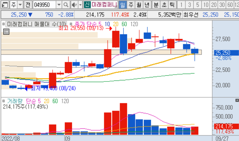Viewport: 239px width, 141px height.
Task: Switch to the 월 monthly period tab
Action: 139,5
